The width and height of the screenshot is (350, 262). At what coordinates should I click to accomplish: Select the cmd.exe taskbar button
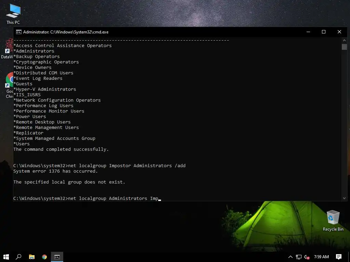(x=57, y=257)
